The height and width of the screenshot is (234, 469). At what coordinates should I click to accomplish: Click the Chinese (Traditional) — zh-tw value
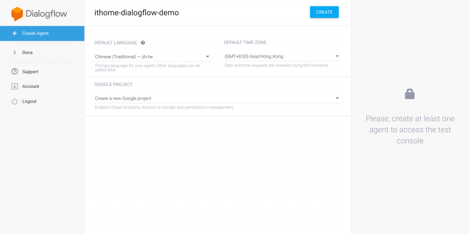coord(124,57)
